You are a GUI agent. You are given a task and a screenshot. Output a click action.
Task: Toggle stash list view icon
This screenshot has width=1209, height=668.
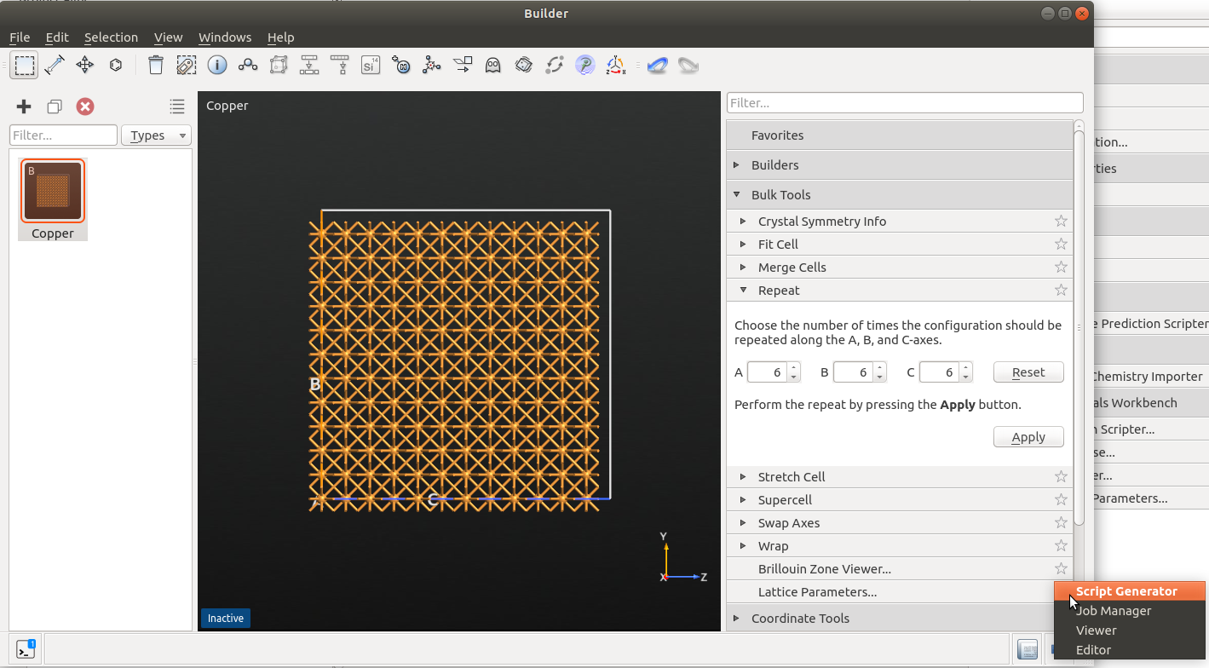coord(176,107)
